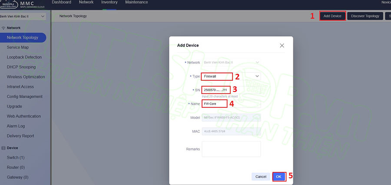Image resolution: width=391 pixels, height=185 pixels.
Task: Open Web Authentication
Action: click(x=24, y=116)
